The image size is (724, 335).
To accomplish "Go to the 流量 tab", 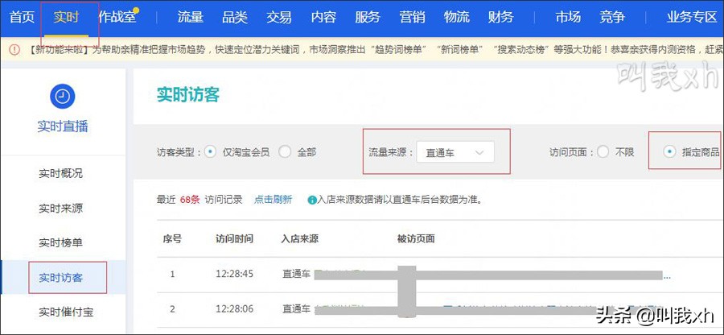I will pos(190,18).
